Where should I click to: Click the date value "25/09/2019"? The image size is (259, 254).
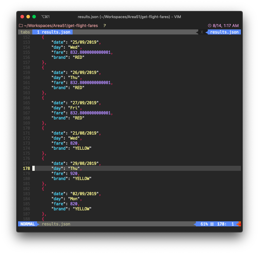pos(84,42)
